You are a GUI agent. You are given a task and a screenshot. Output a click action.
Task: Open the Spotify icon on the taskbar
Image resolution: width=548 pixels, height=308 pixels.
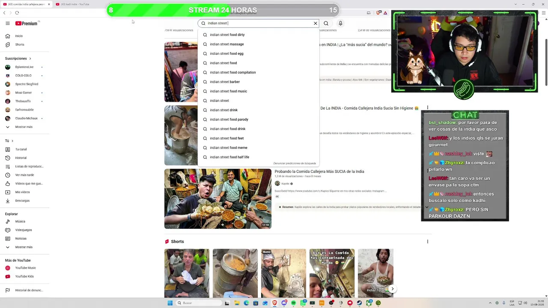pos(293,303)
